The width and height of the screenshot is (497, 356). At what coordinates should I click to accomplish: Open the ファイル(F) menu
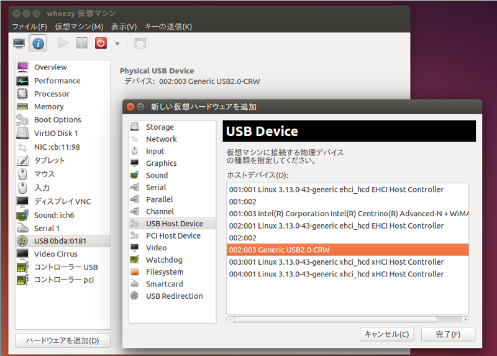[29, 27]
